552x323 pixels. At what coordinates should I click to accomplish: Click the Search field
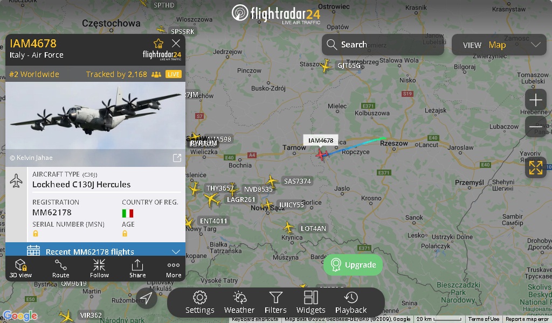tap(383, 45)
